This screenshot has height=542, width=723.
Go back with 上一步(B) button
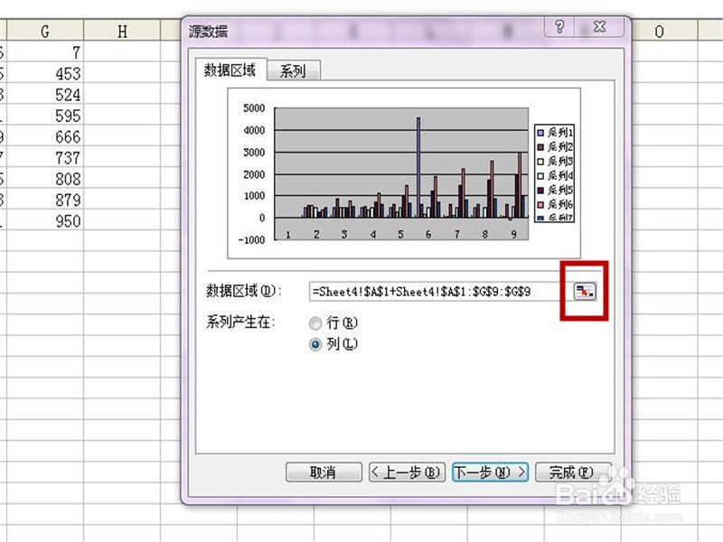pyautogui.click(x=407, y=472)
